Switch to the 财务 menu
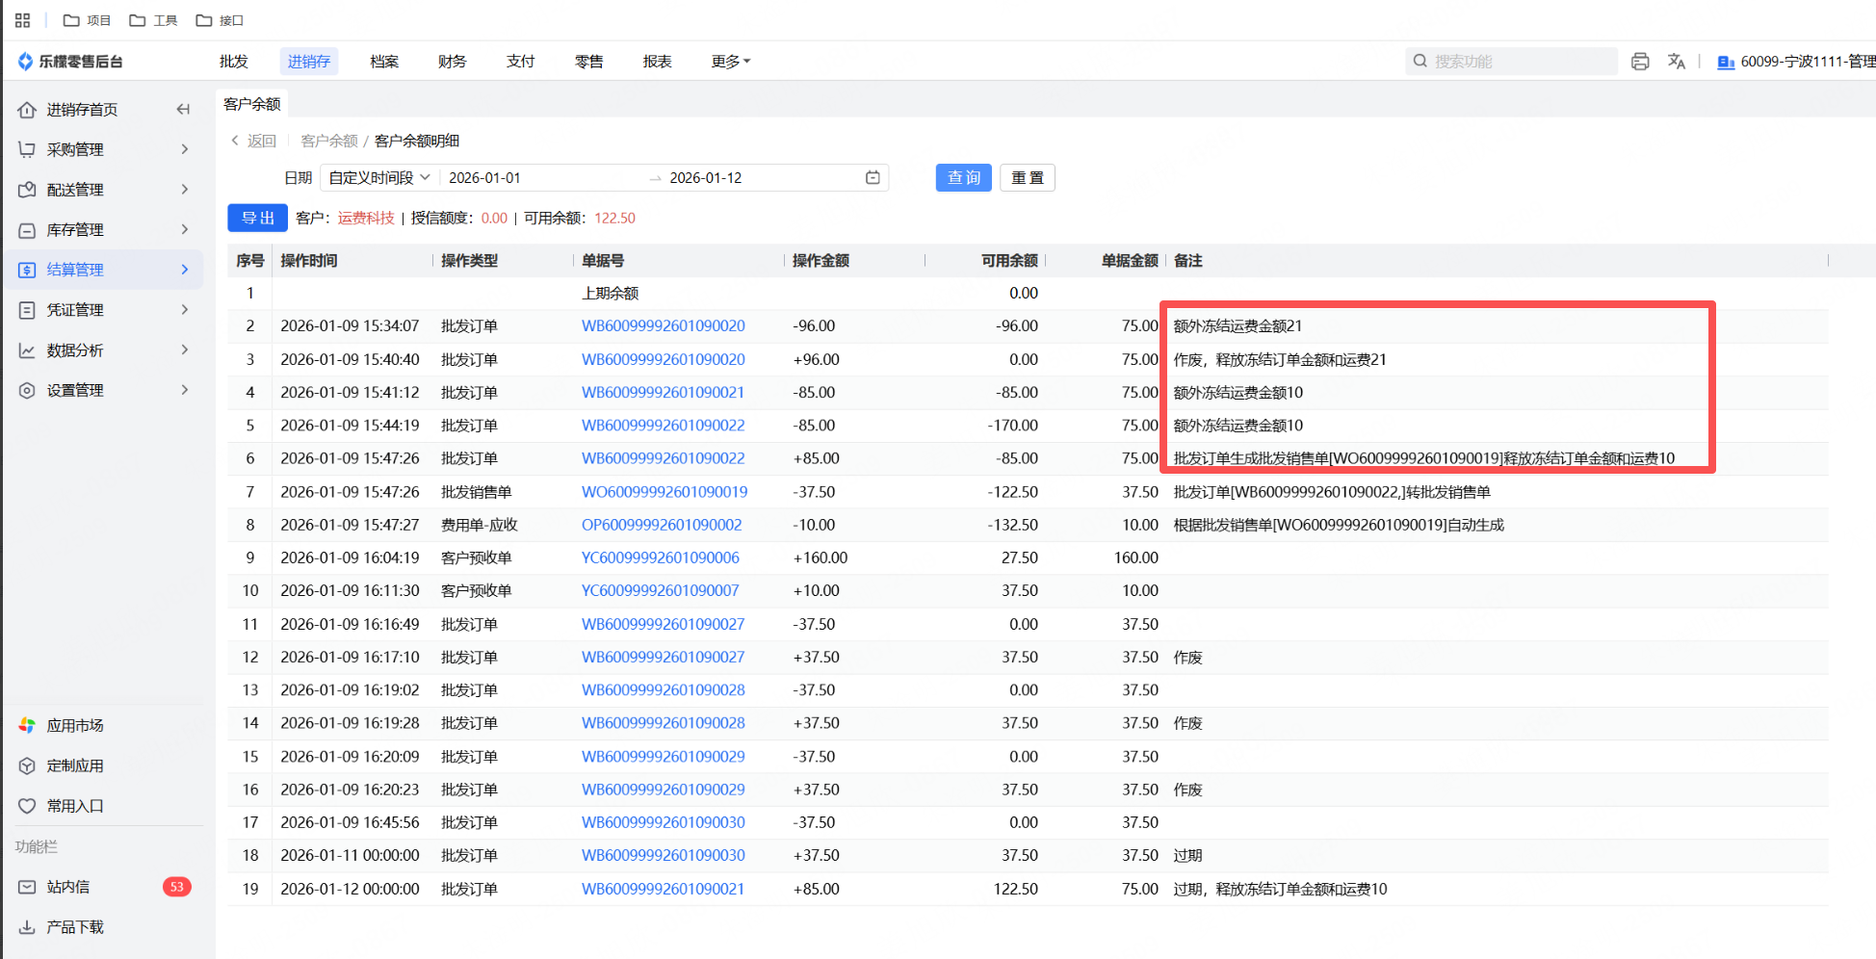Image resolution: width=1876 pixels, height=959 pixels. pyautogui.click(x=452, y=62)
